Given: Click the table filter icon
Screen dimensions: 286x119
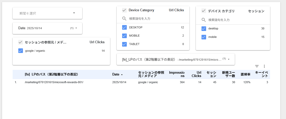Looking at the screenshot, I should pyautogui.click(x=257, y=66).
